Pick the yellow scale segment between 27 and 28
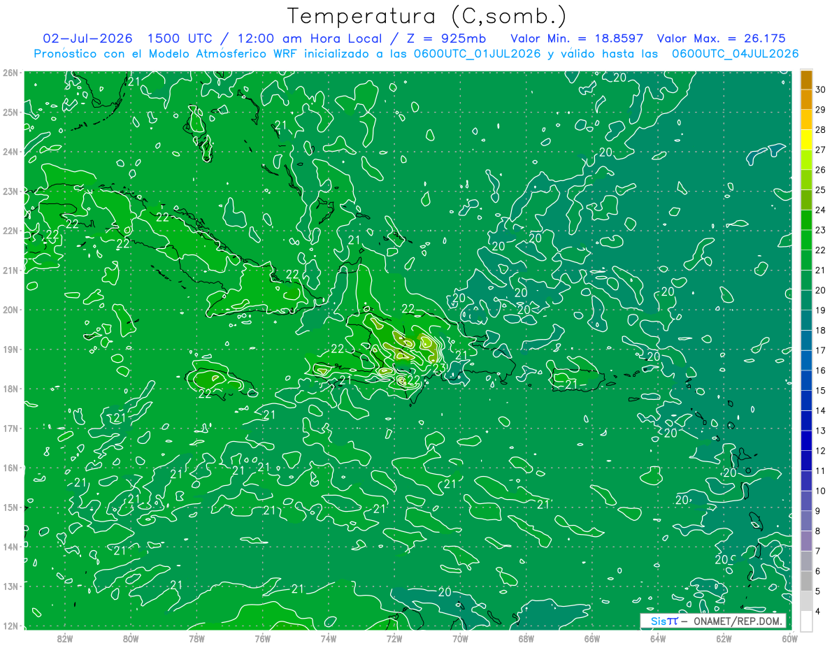The image size is (839, 648). coord(807,140)
